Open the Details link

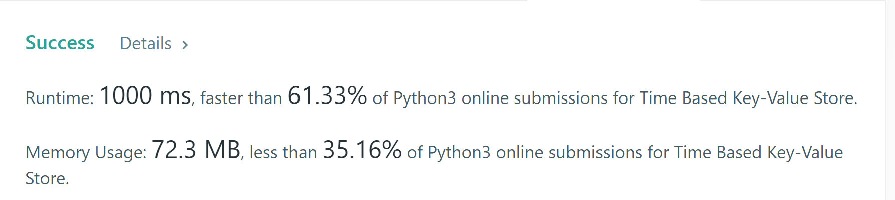click(x=146, y=44)
